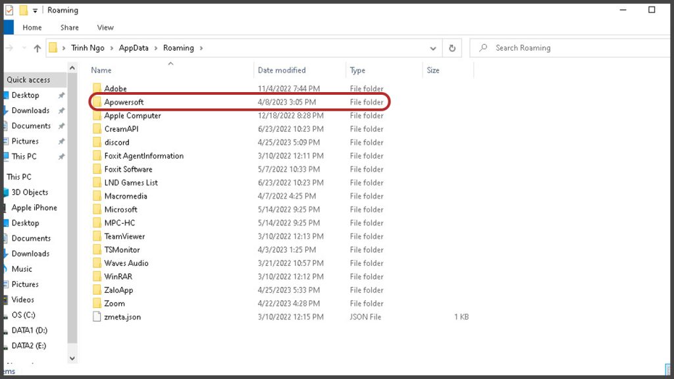Click the magnifier icon in the search box
Viewport: 674px width, 379px height.
pos(484,48)
